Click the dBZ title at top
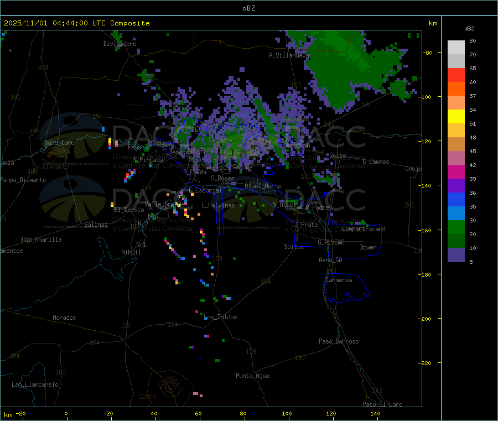The image size is (498, 421). 248,8
